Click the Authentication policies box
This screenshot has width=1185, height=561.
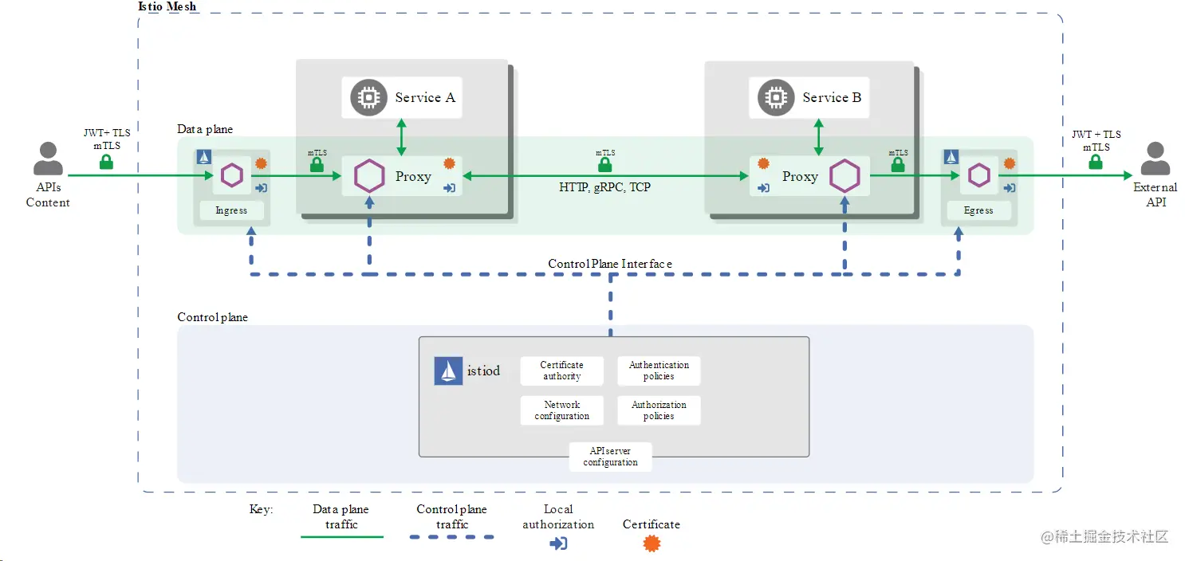[x=659, y=371]
